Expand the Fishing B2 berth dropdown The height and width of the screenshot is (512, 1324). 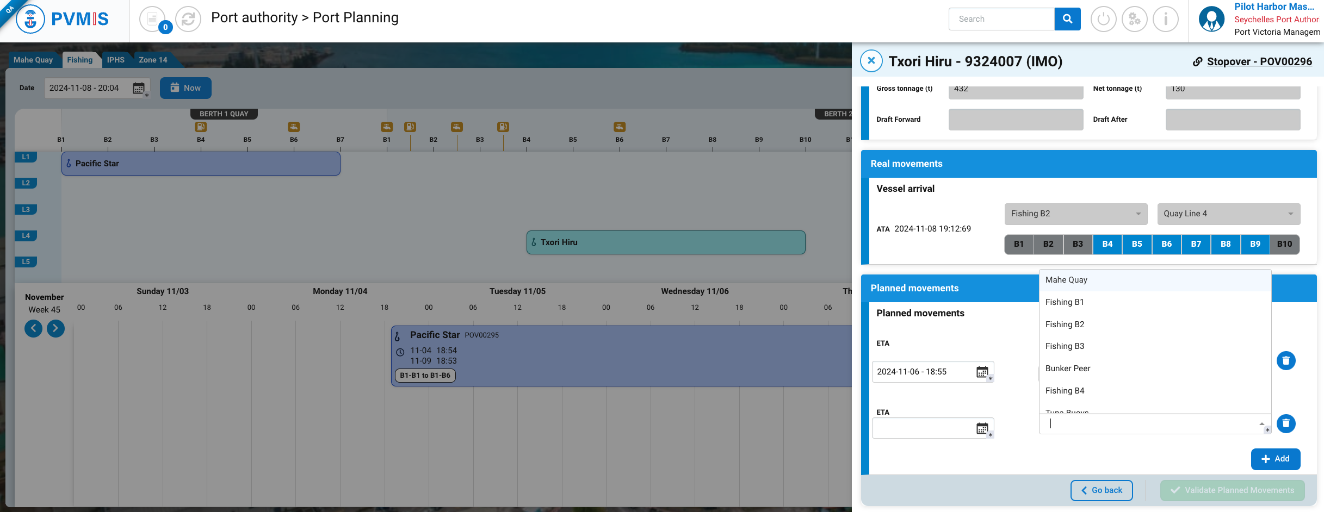pos(1075,214)
